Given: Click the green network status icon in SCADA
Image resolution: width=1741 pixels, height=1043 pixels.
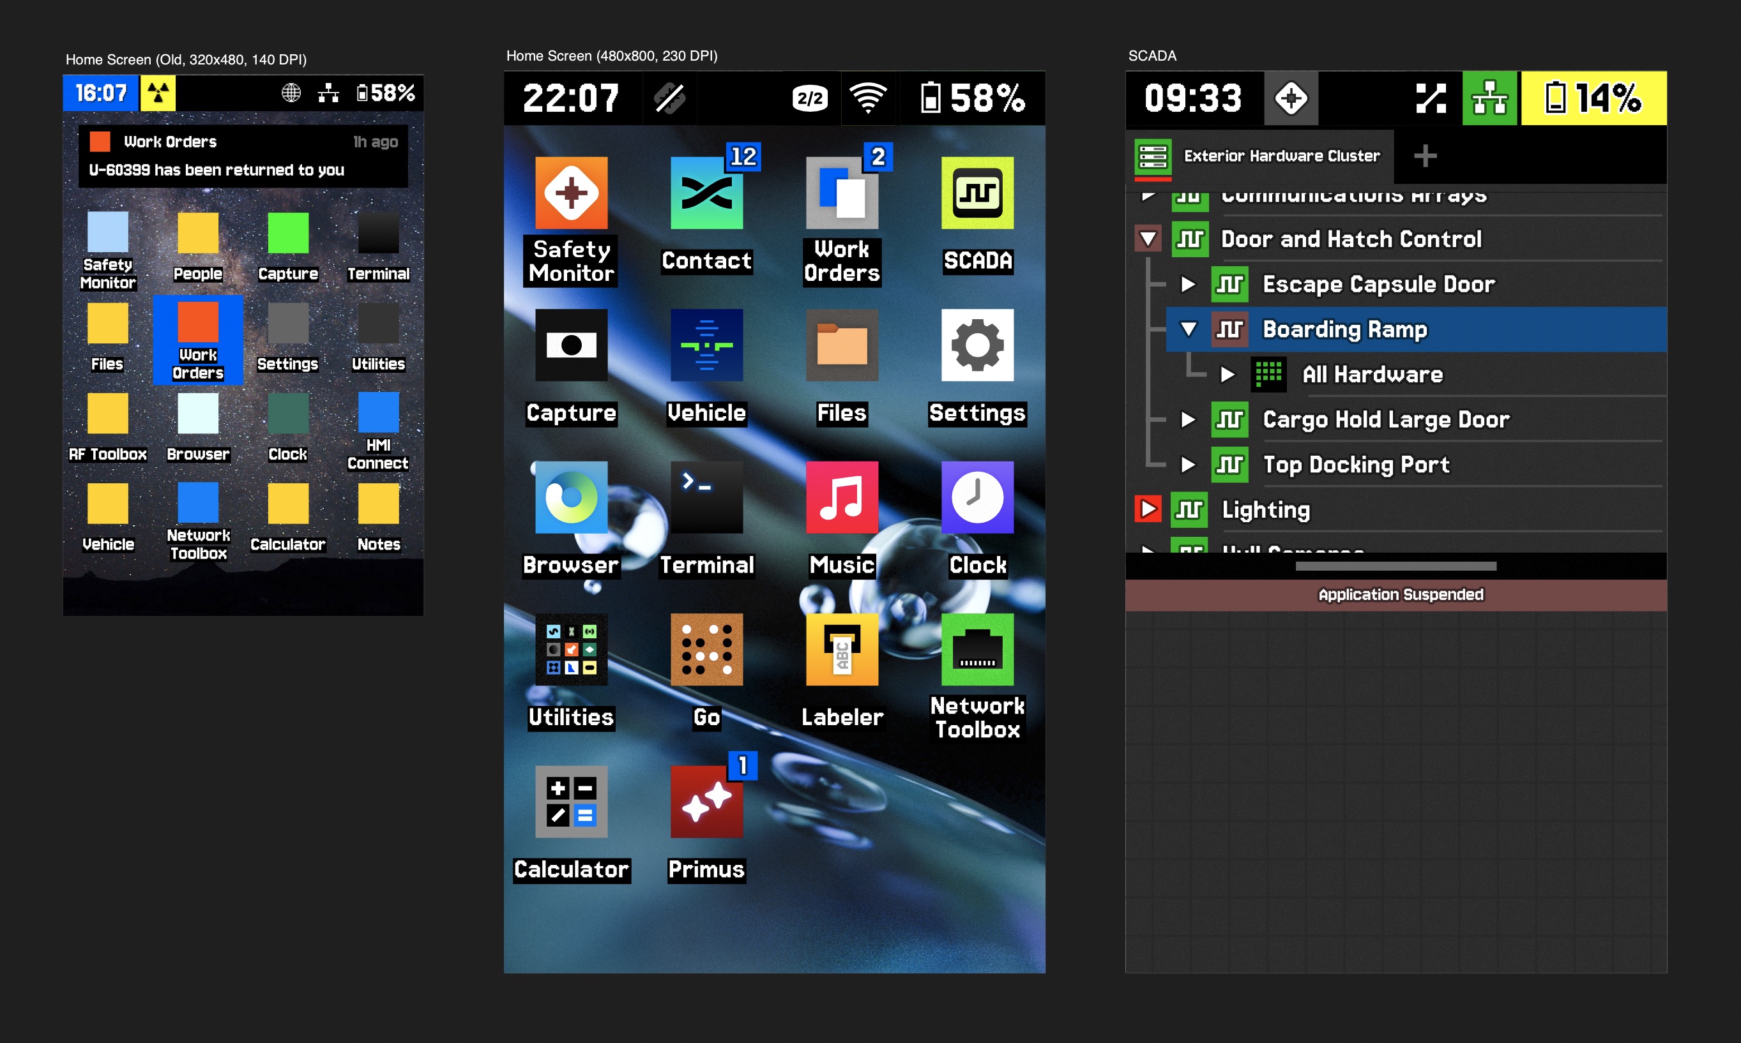Looking at the screenshot, I should click(x=1489, y=98).
